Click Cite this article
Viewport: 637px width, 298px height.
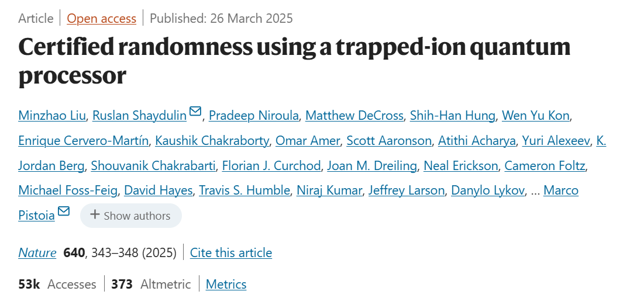click(x=231, y=252)
